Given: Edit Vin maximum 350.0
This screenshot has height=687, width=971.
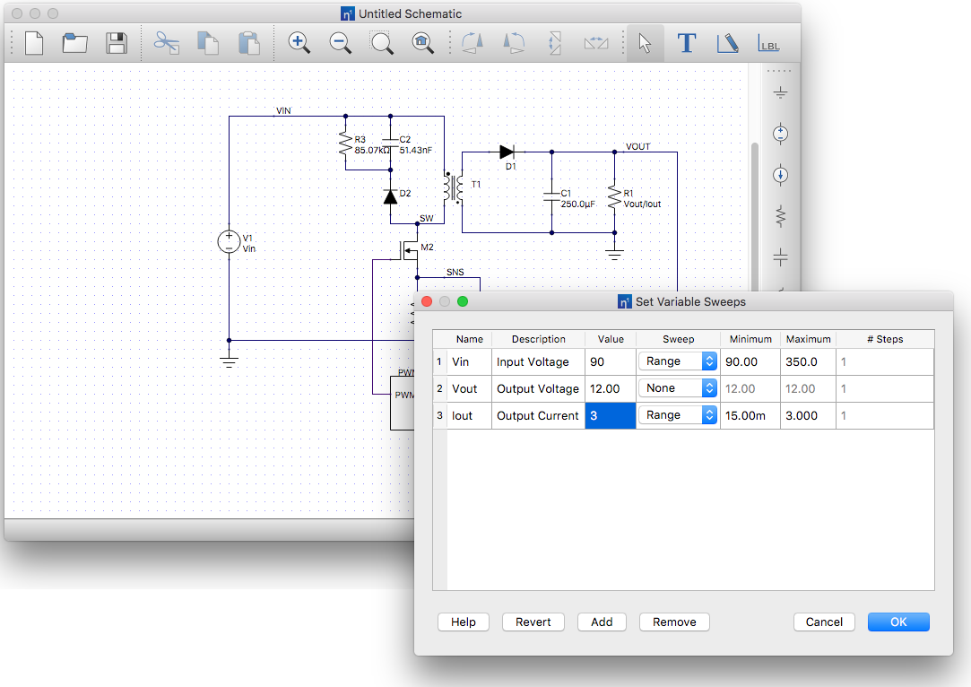Looking at the screenshot, I should (x=808, y=361).
